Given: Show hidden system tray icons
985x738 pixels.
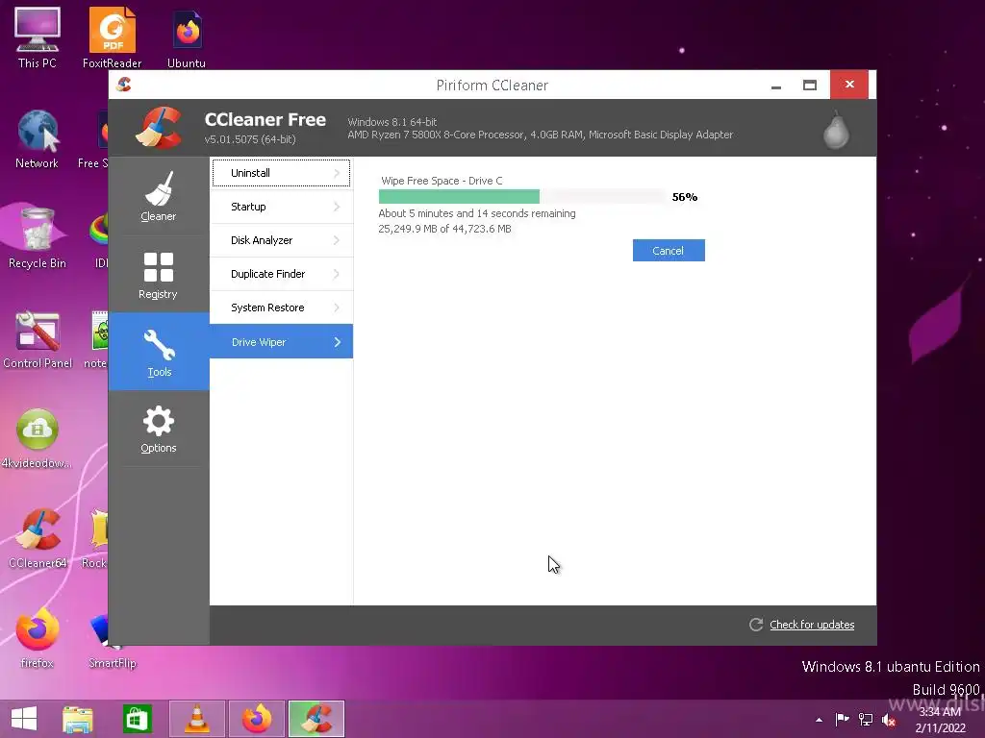Looking at the screenshot, I should point(819,720).
